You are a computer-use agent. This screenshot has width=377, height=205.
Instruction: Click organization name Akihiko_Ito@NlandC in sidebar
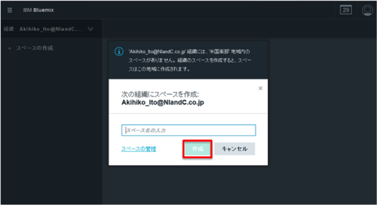pyautogui.click(x=51, y=29)
